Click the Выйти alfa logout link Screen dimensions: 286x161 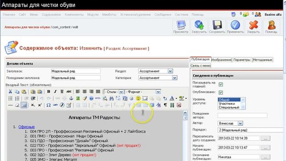(273, 15)
